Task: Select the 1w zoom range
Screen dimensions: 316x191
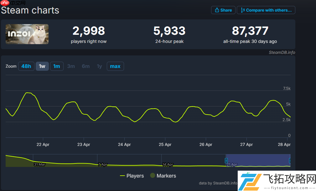Action: (x=42, y=66)
